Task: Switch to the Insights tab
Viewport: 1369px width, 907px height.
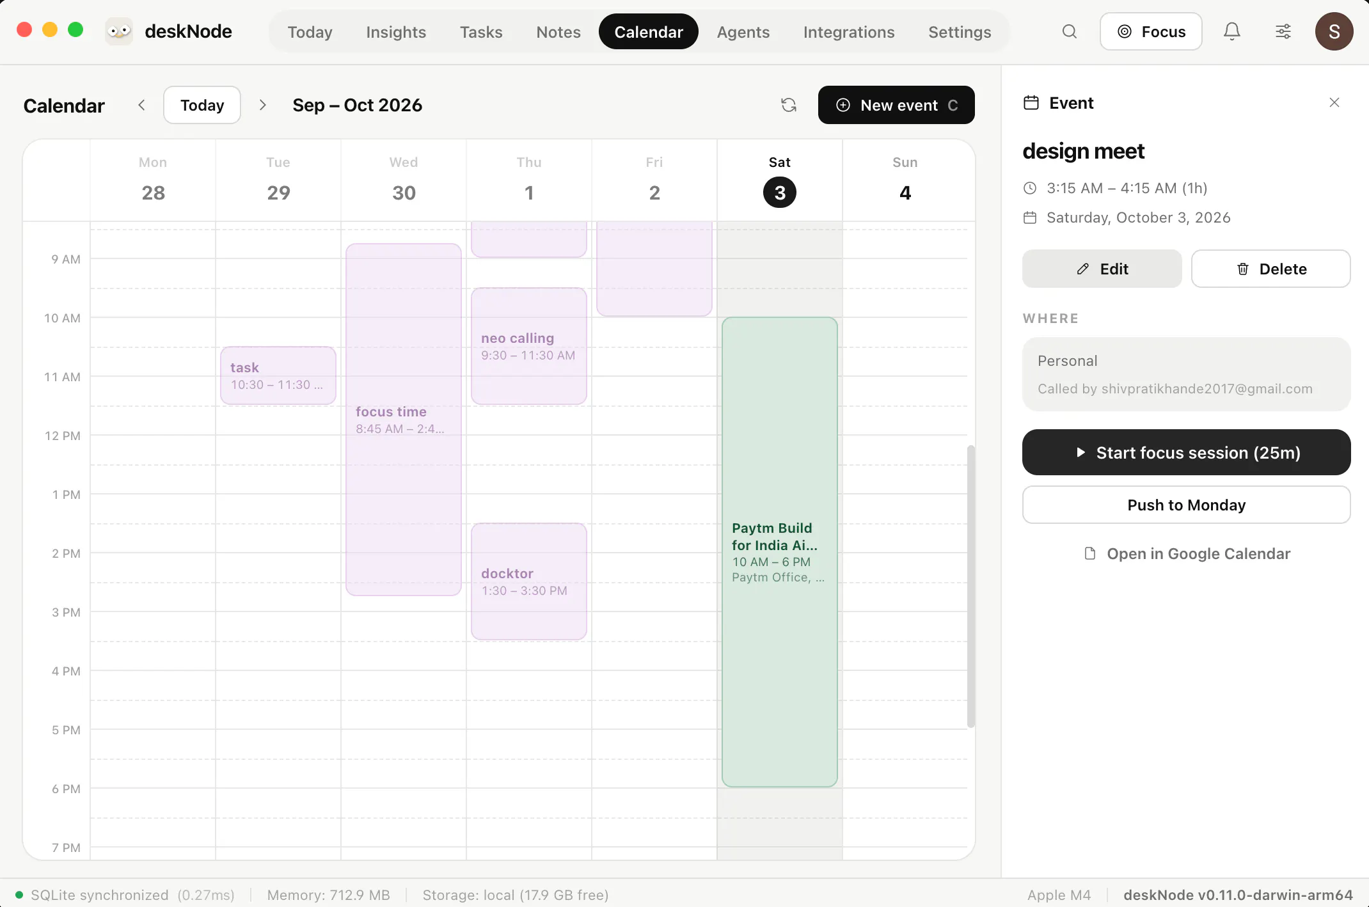Action: click(396, 31)
